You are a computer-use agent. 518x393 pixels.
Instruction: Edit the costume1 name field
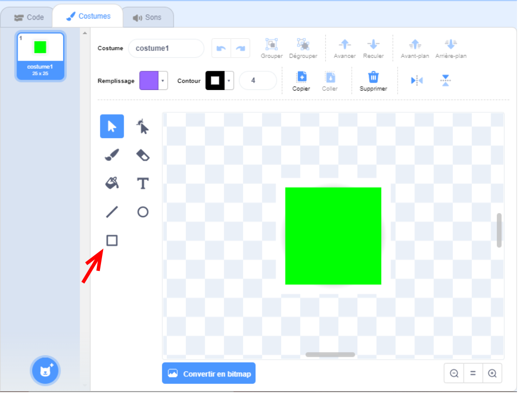166,48
